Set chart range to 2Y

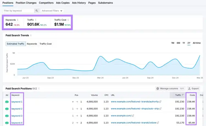click(x=189, y=43)
